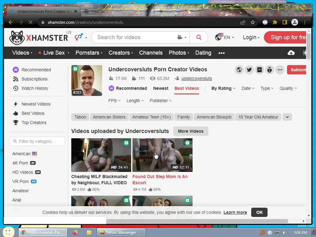The width and height of the screenshot is (316, 237).
Task: Open the share page icon in address bar
Action: click(x=243, y=22)
